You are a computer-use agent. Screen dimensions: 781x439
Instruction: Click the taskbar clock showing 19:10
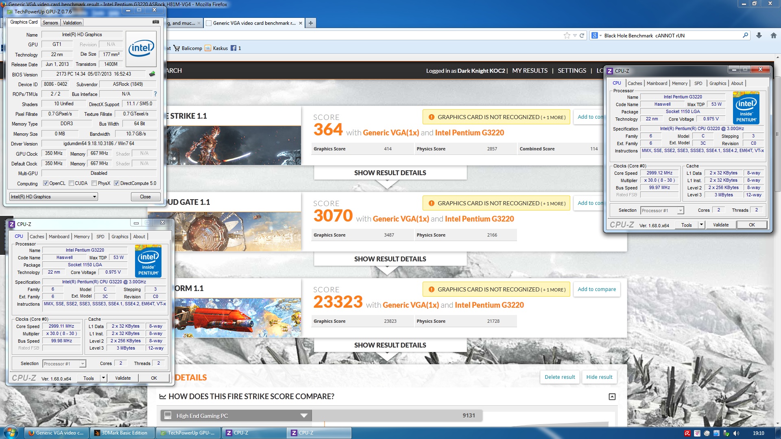click(x=758, y=433)
